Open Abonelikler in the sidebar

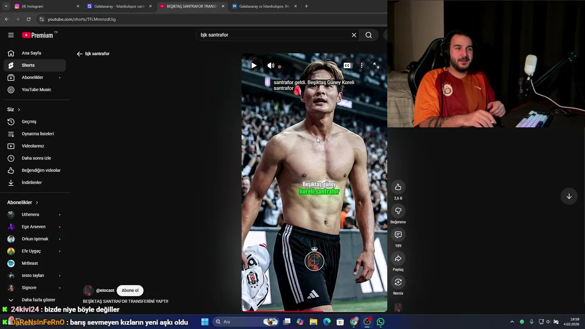click(x=35, y=78)
